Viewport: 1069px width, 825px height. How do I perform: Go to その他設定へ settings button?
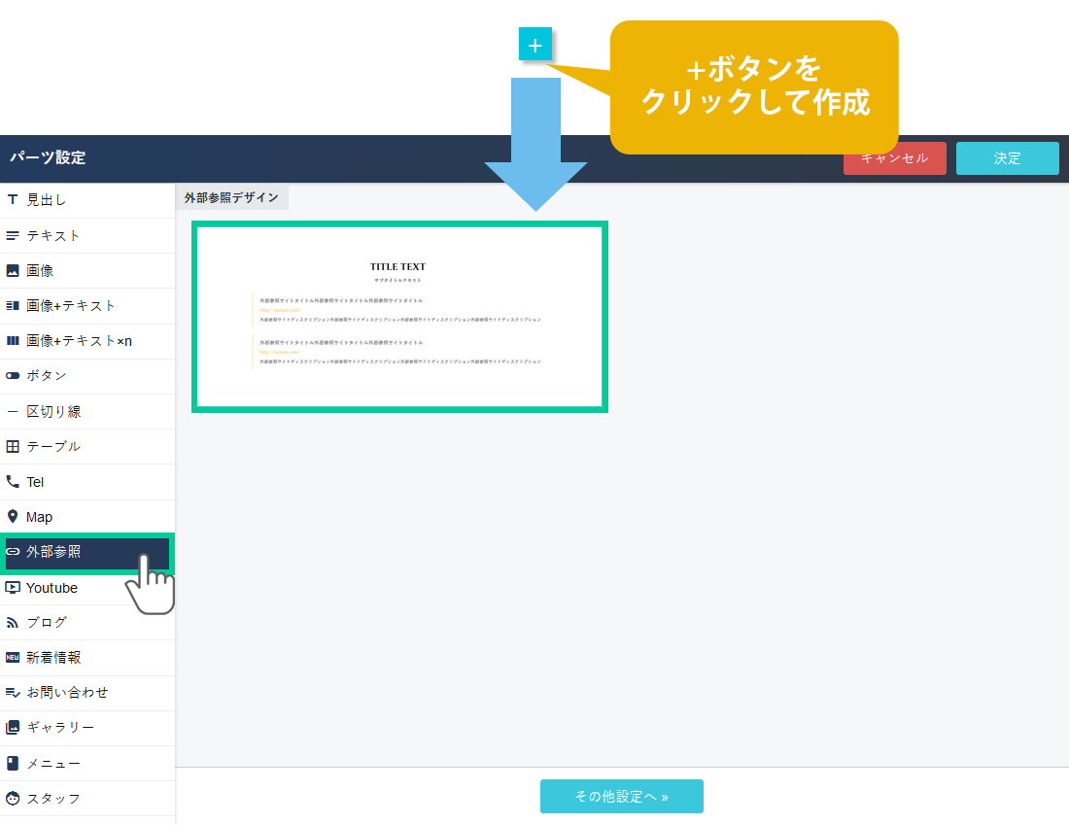[621, 796]
